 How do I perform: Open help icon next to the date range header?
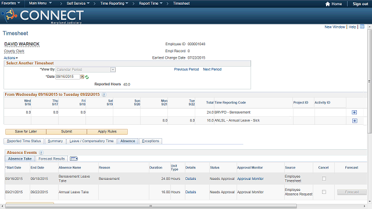coord(104,95)
